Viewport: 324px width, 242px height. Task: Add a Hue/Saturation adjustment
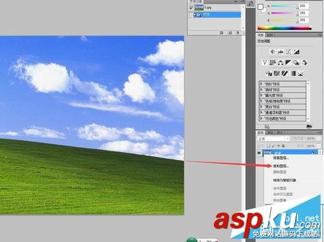coord(273,62)
